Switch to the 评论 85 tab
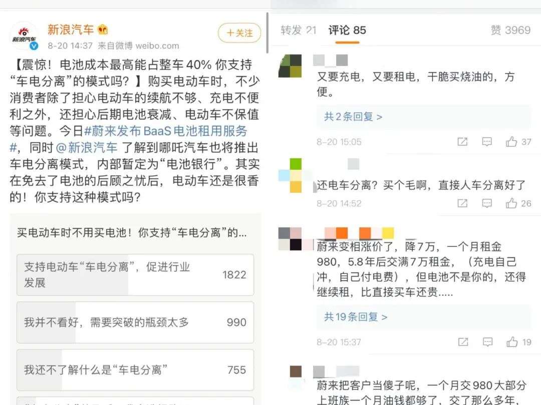 coord(347,31)
